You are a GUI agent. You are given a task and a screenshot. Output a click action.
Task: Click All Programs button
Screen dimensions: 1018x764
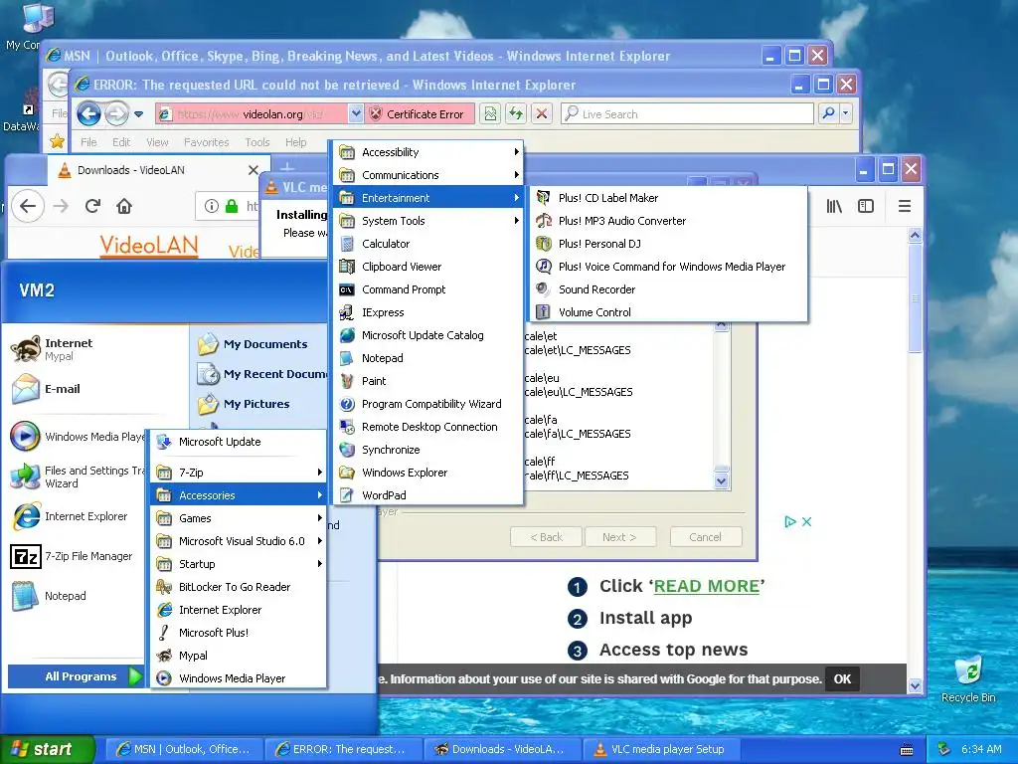[76, 676]
